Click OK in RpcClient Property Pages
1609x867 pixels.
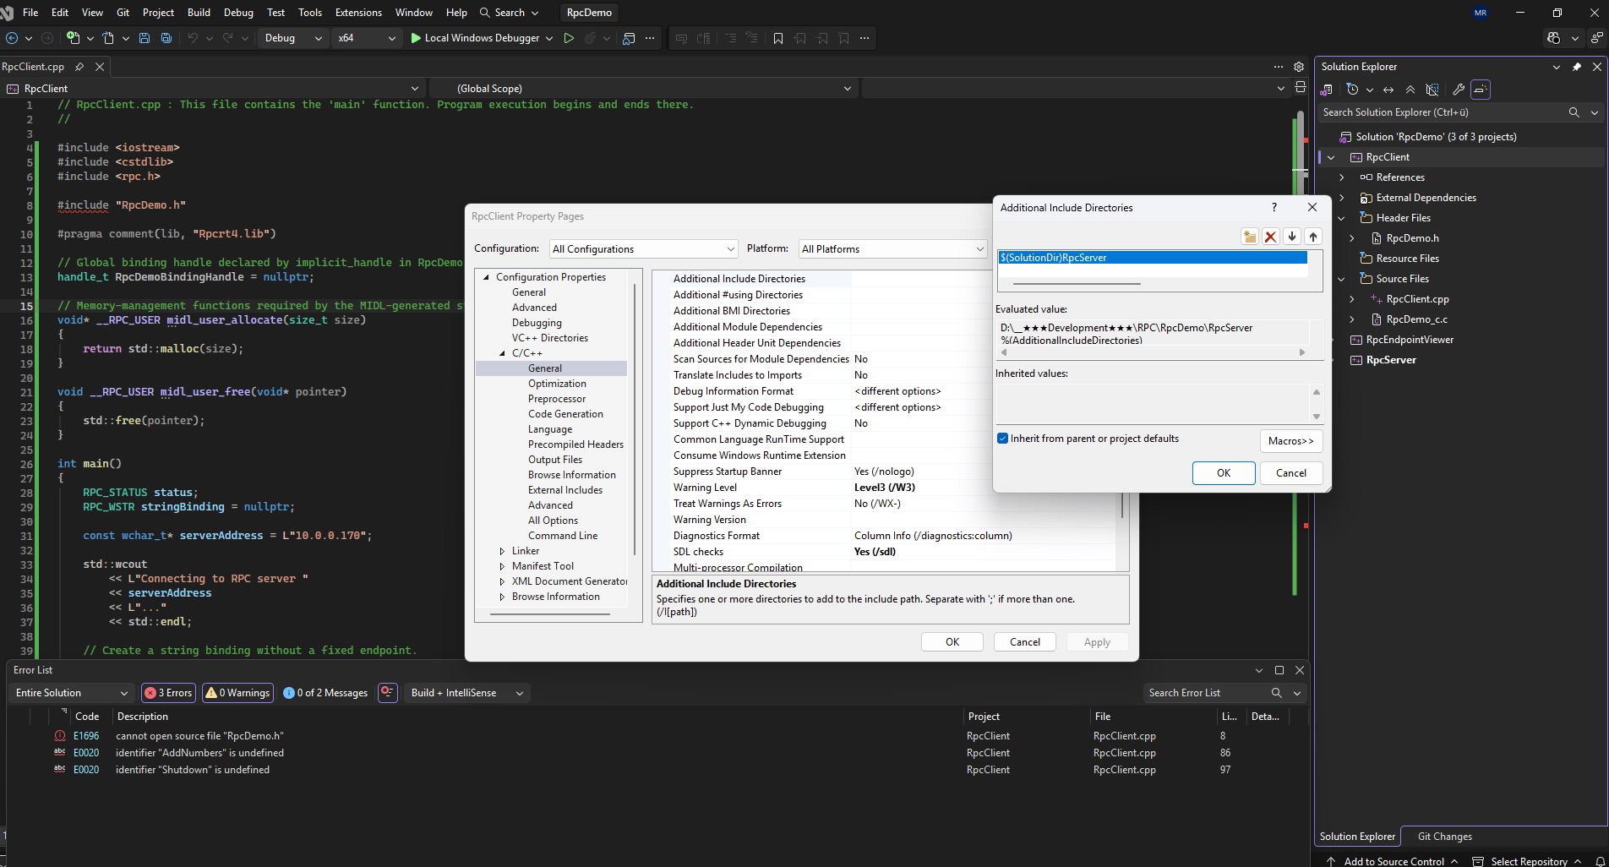(952, 642)
